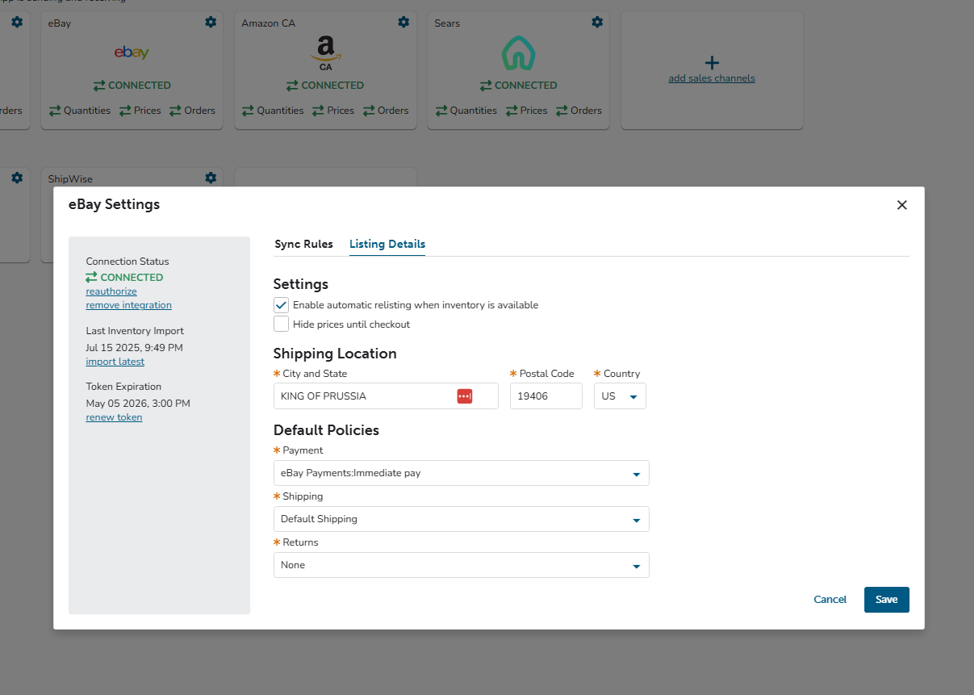
Task: Click the plus icon for adding channels
Action: 712,62
